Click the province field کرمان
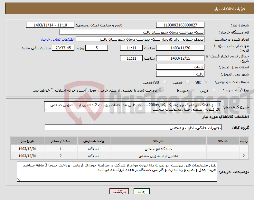254x200 pixels. pos(180,67)
